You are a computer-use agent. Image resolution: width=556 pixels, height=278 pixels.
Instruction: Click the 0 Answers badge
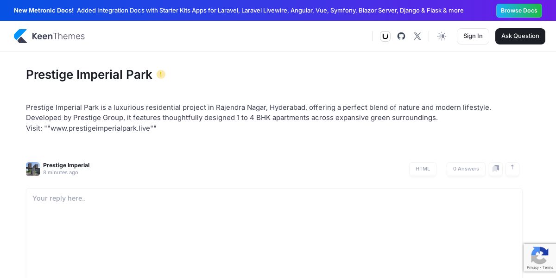coord(466,169)
